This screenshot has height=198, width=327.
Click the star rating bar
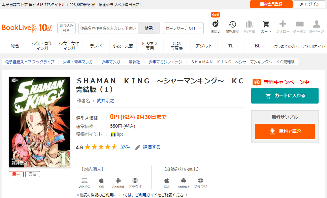point(101,147)
